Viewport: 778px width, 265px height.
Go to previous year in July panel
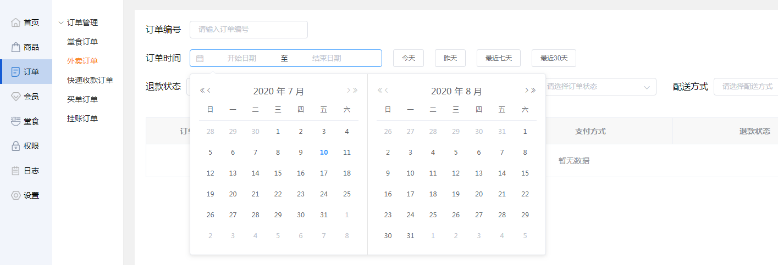point(202,91)
